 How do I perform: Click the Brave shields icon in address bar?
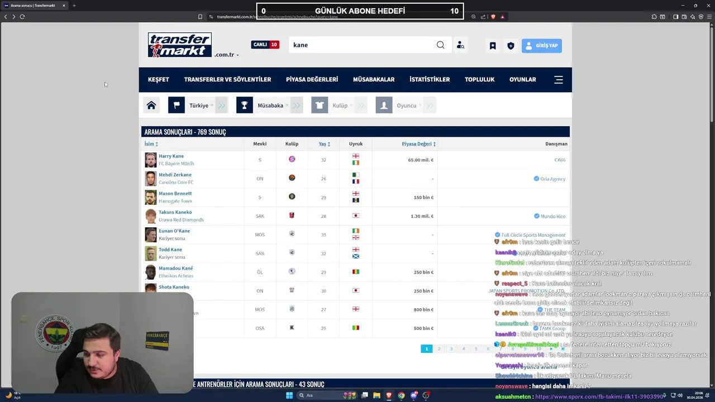pos(493,17)
